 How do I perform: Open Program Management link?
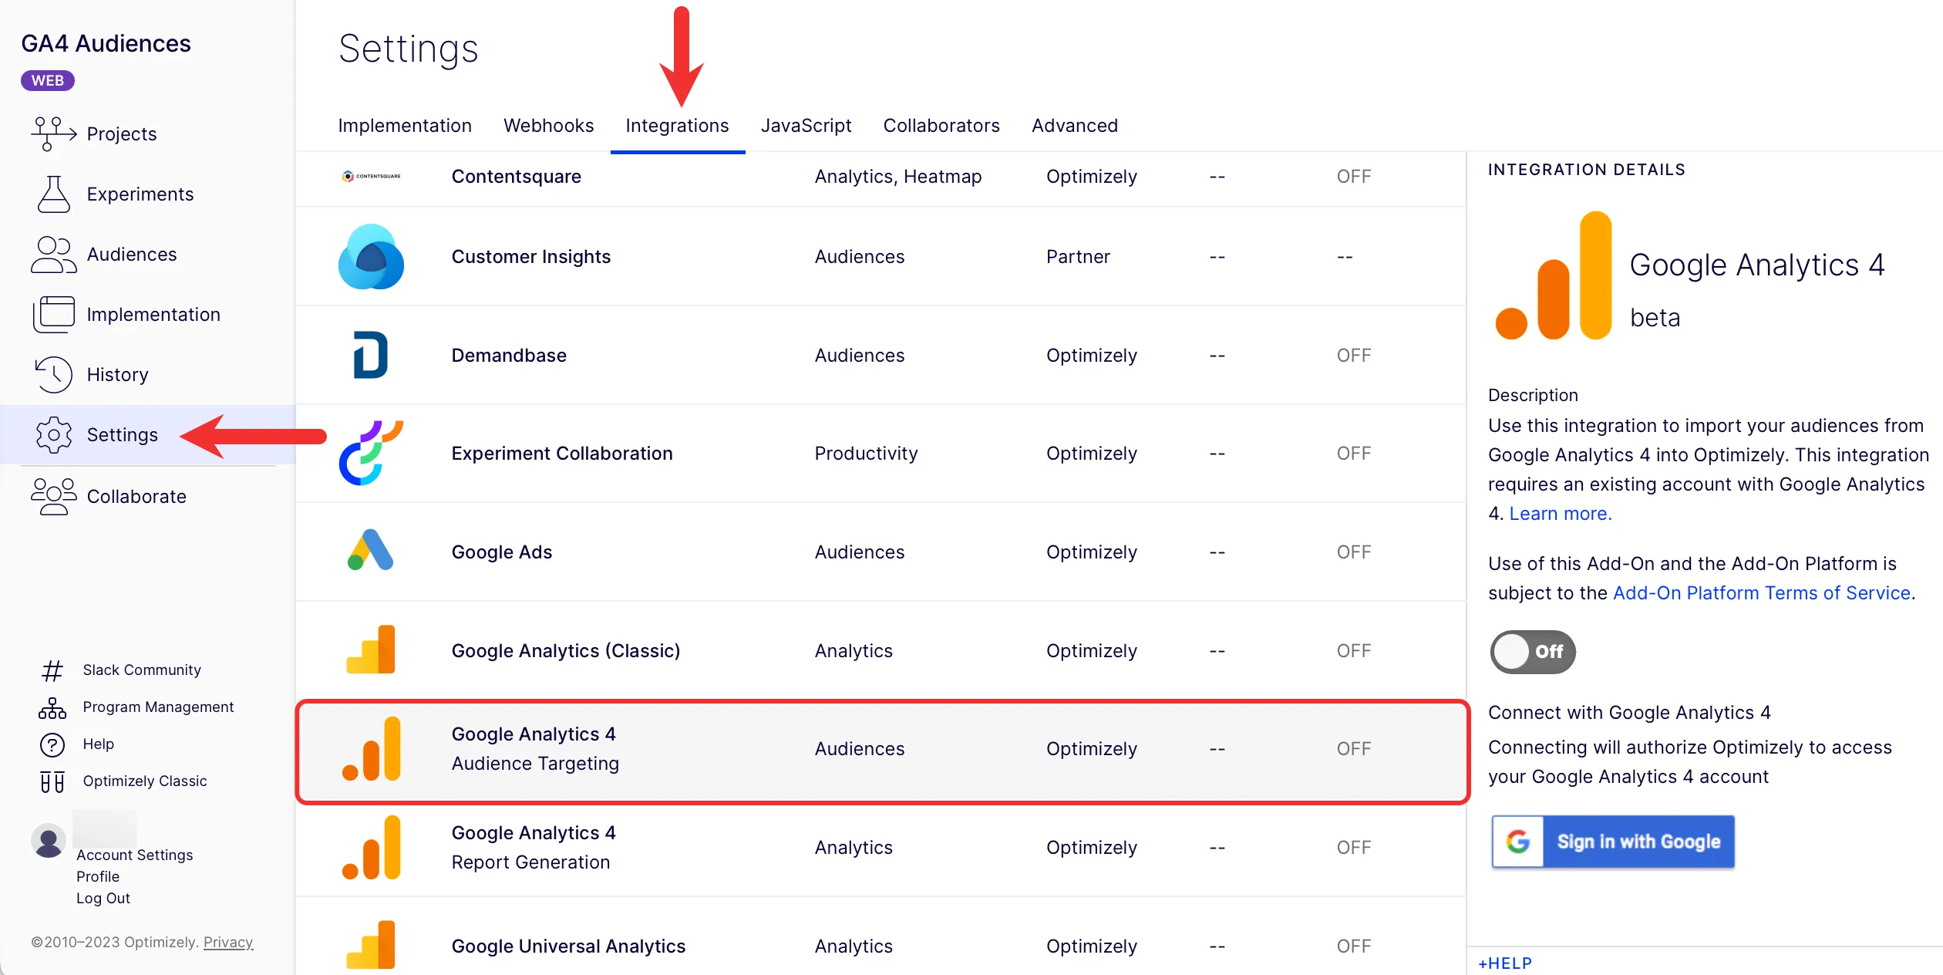(x=158, y=707)
